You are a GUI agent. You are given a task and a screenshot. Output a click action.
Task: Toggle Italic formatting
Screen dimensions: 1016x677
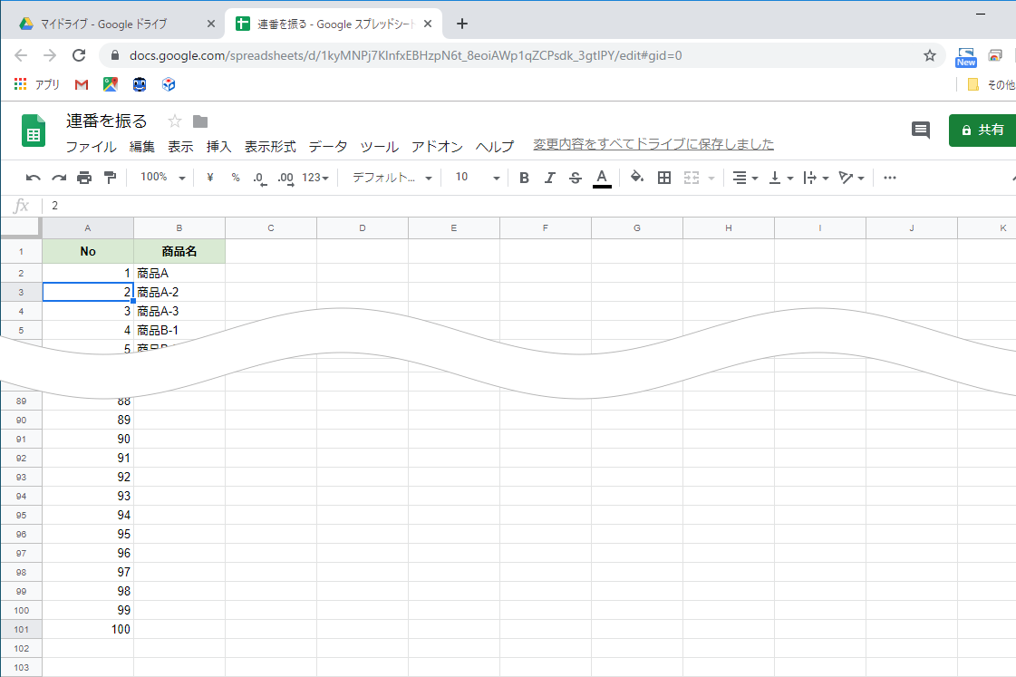click(549, 178)
